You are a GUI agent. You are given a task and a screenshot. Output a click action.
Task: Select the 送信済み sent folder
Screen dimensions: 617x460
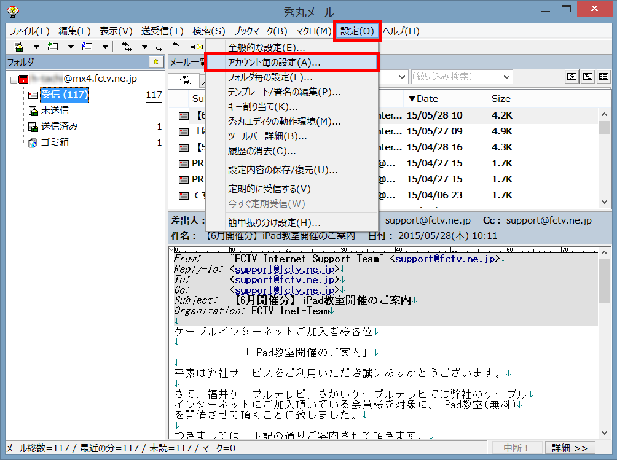[60, 126]
